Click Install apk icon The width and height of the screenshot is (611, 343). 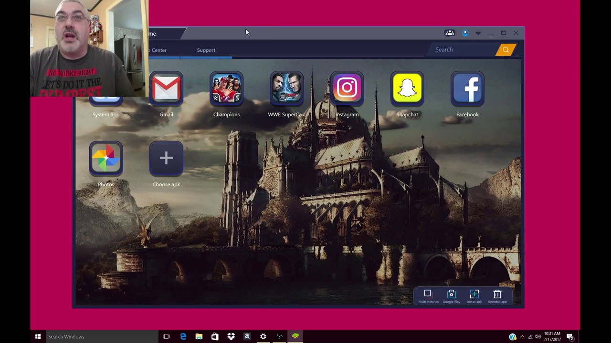[474, 296]
